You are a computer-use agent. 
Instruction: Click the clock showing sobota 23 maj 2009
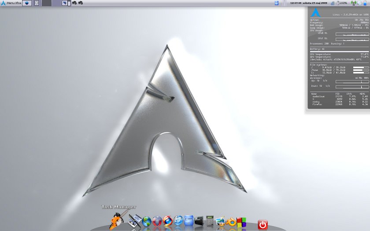tap(309, 3)
